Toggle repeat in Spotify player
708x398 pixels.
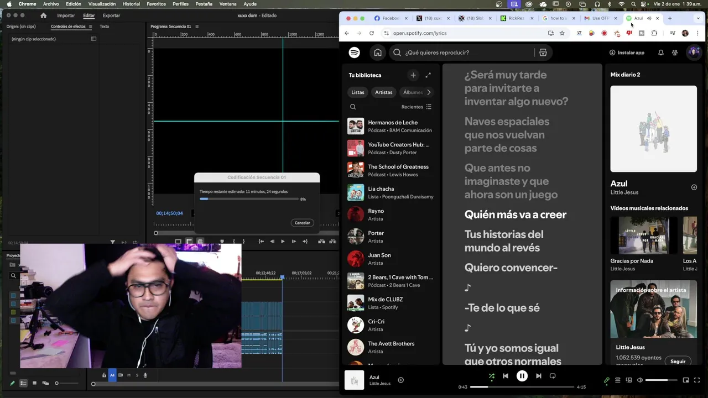pos(552,376)
